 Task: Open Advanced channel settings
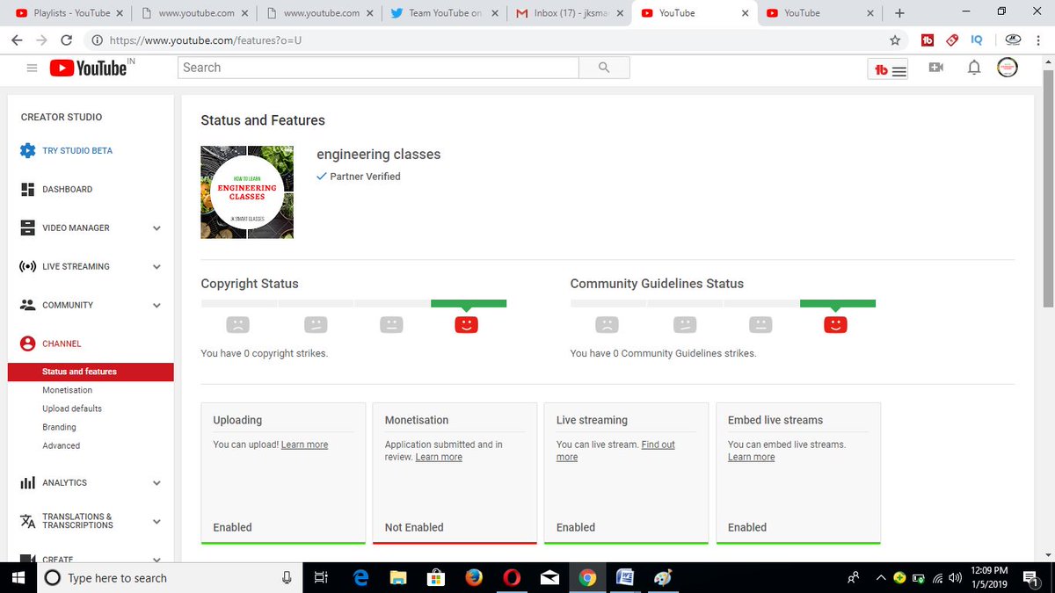[61, 445]
